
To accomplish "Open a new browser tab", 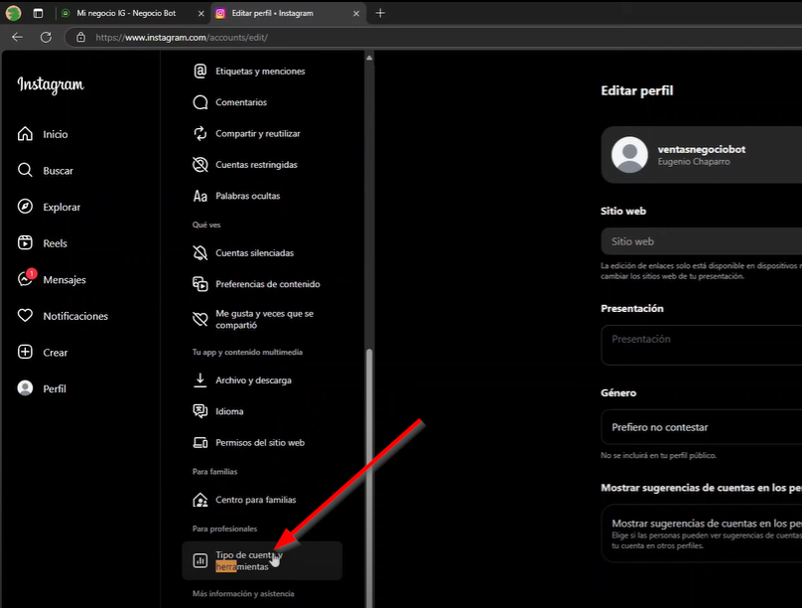I will (380, 13).
